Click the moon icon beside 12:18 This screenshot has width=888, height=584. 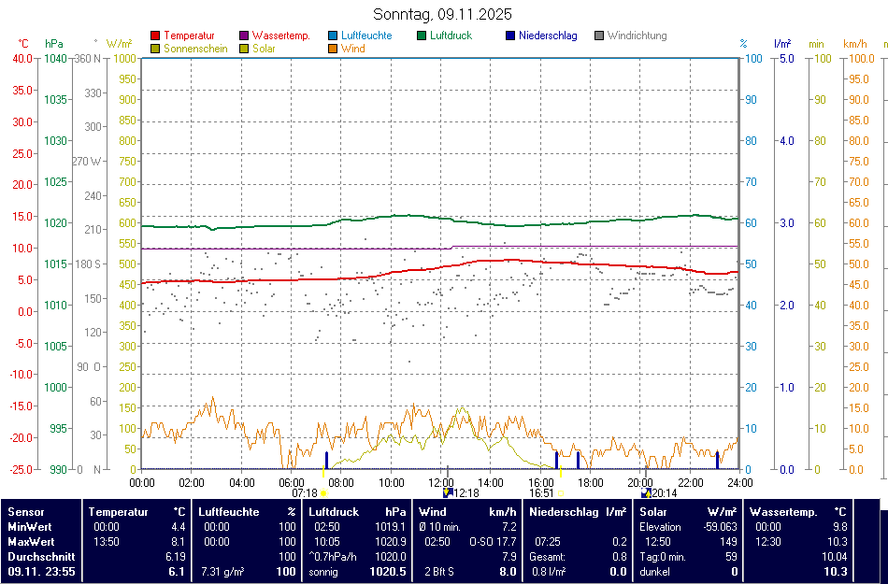(x=448, y=492)
